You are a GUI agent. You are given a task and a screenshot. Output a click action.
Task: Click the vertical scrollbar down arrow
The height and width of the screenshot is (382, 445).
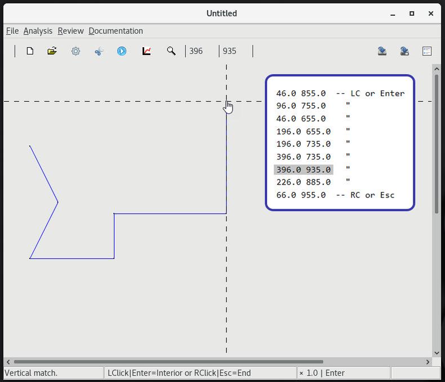tap(436, 353)
